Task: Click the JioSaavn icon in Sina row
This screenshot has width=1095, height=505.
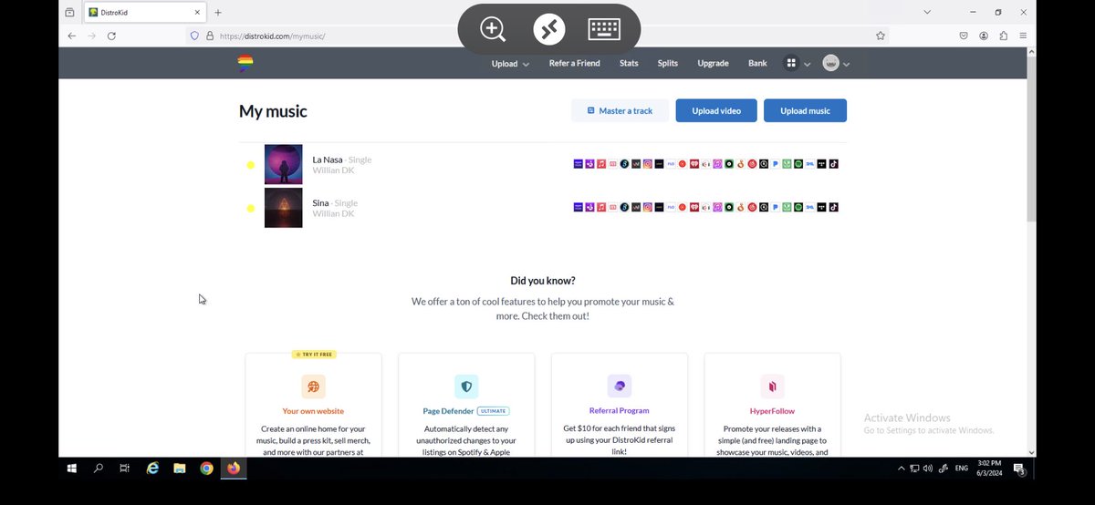Action: [x=787, y=207]
